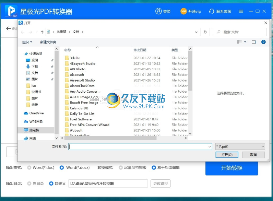Click the 联系客服 link
Screen dimensions: 273x201
click(224, 12)
